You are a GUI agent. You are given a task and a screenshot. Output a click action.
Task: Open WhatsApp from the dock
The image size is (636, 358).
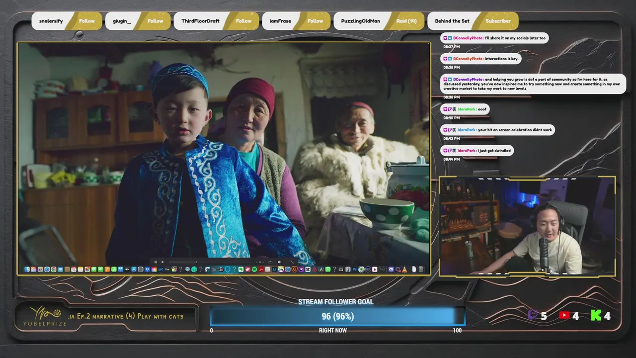[x=328, y=269]
